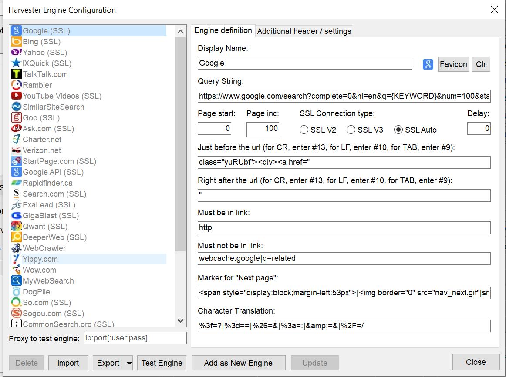Click the engine list scroll-down arrow
Screen dimensions: 506x377
click(x=180, y=321)
